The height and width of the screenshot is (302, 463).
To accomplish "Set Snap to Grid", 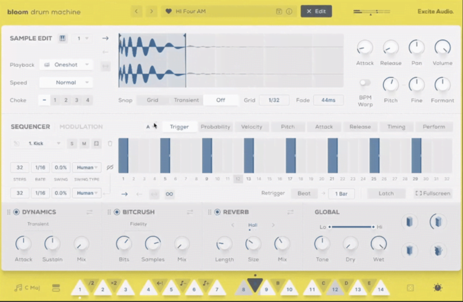I will pos(152,100).
